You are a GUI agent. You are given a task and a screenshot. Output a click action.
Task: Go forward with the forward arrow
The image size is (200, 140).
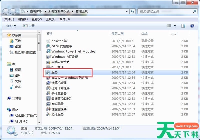point(13,11)
